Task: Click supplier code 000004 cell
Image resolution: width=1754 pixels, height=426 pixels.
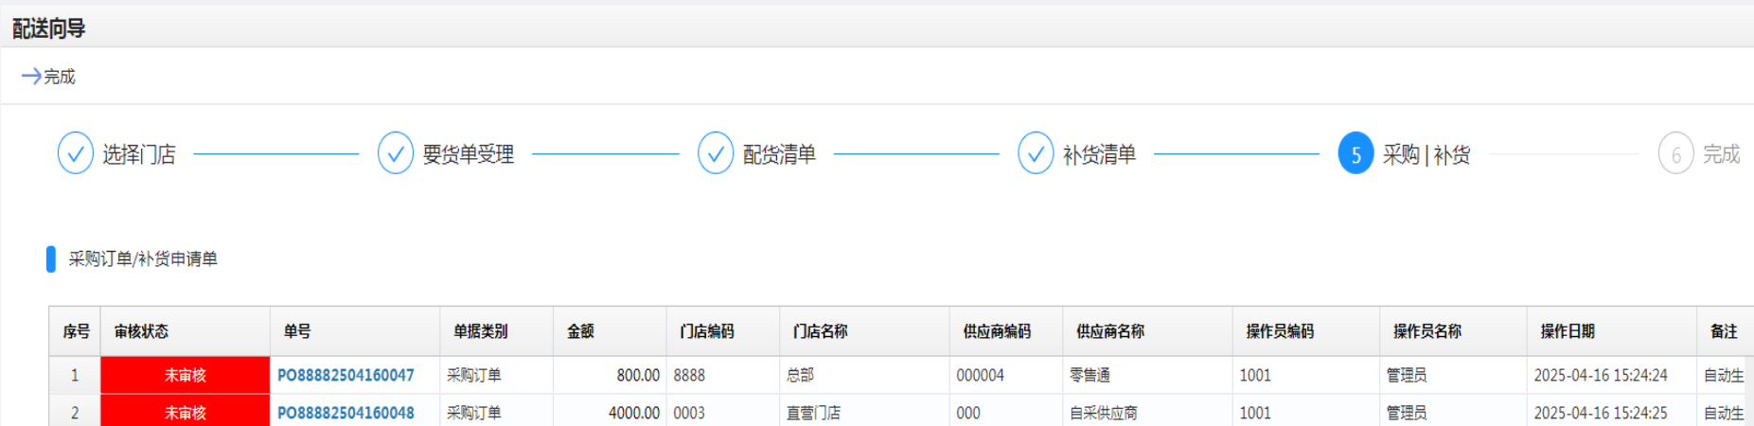Action: pos(1006,376)
